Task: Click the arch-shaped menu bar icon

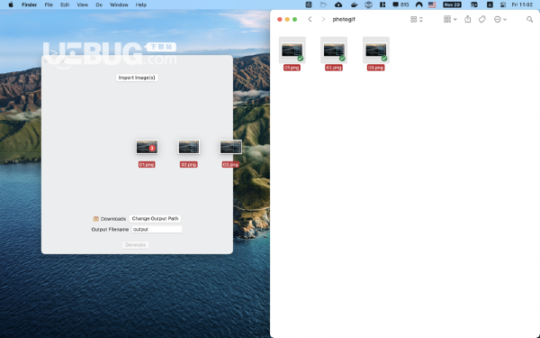Action: (x=418, y=5)
